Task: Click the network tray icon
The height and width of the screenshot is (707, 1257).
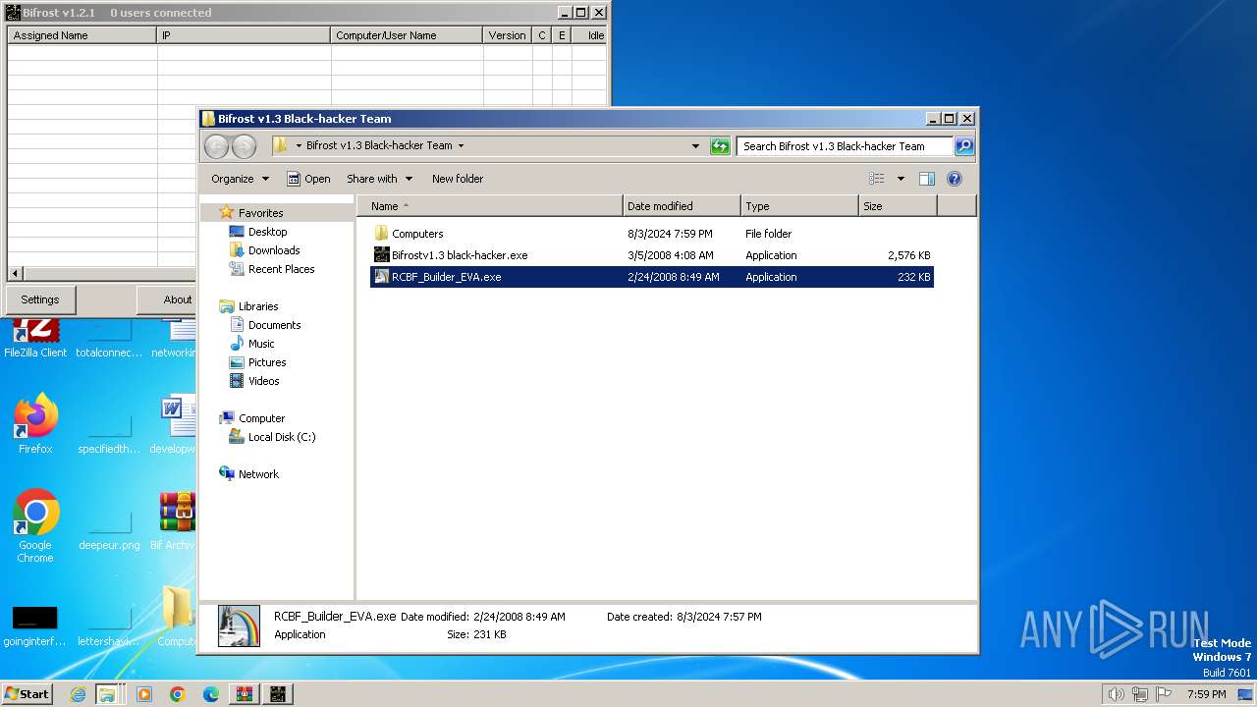Action: point(1139,694)
